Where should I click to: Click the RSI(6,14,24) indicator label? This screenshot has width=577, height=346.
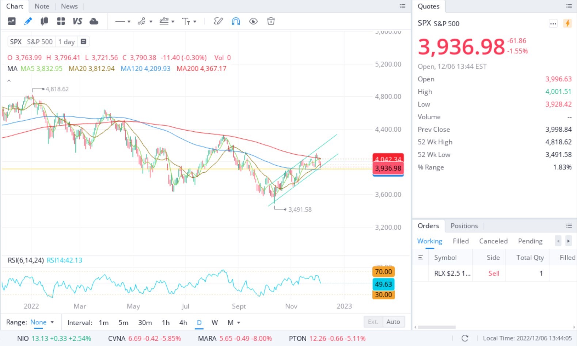tap(26, 260)
